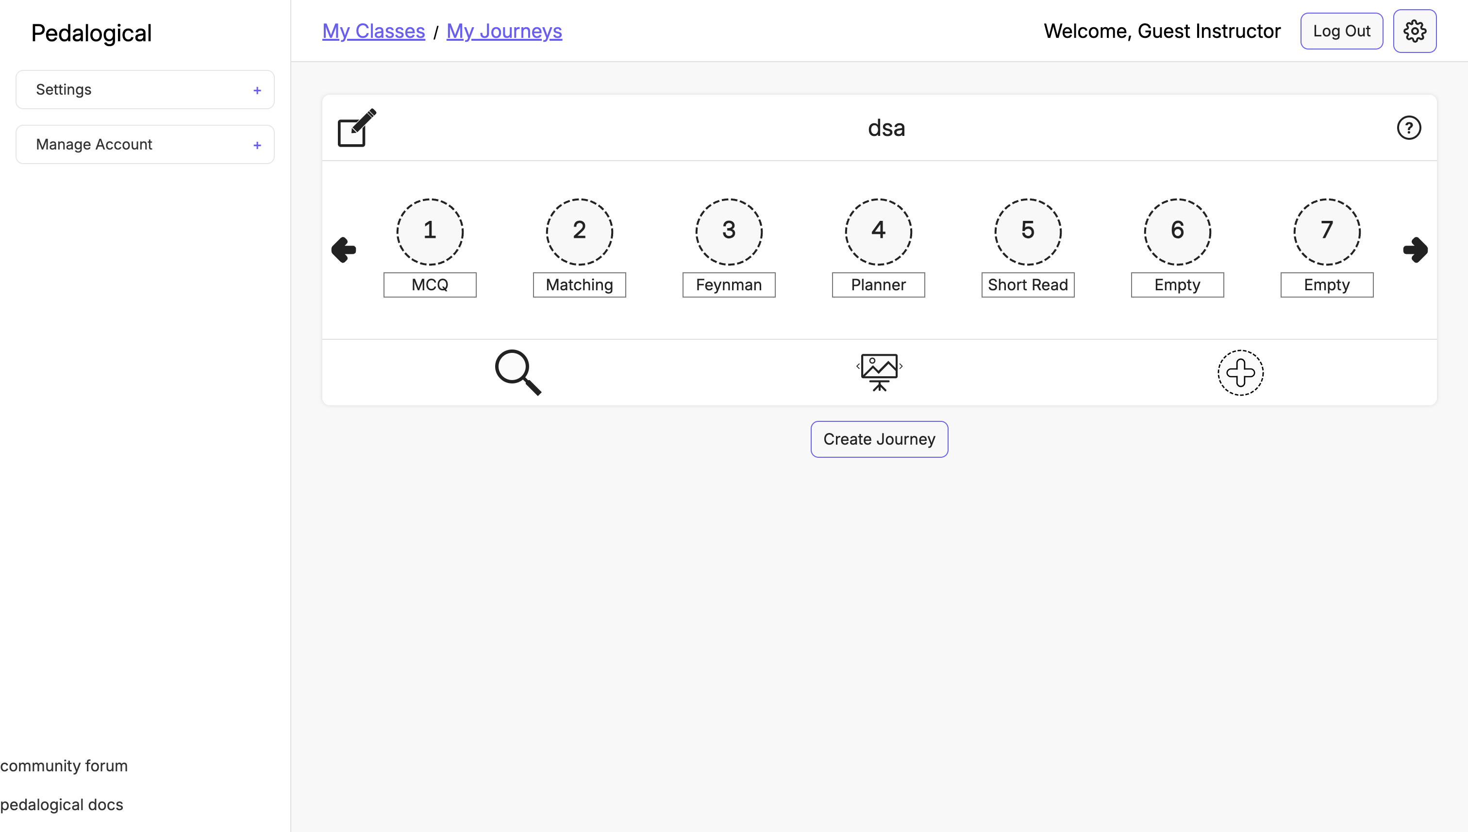Click the dashed plus add-step icon
The width and height of the screenshot is (1468, 832).
tap(1240, 373)
